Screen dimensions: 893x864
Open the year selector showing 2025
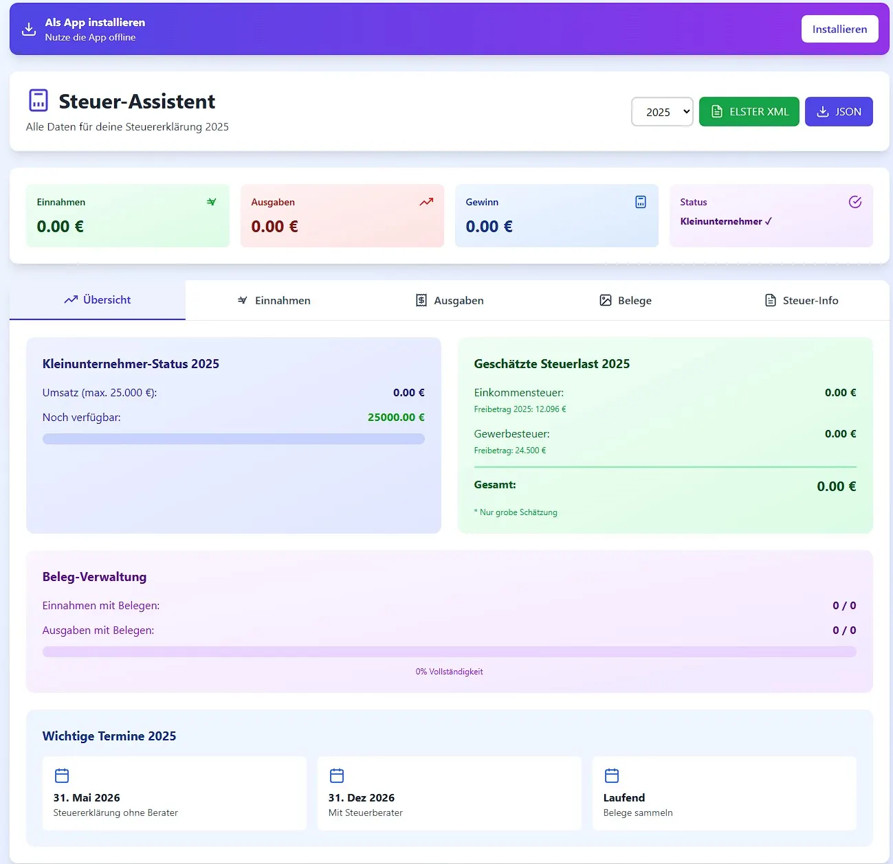pos(661,111)
